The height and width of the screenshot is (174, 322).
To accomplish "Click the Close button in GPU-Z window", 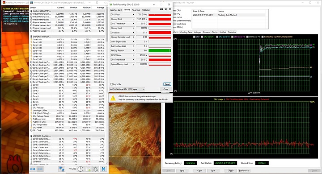I will click(x=165, y=89).
